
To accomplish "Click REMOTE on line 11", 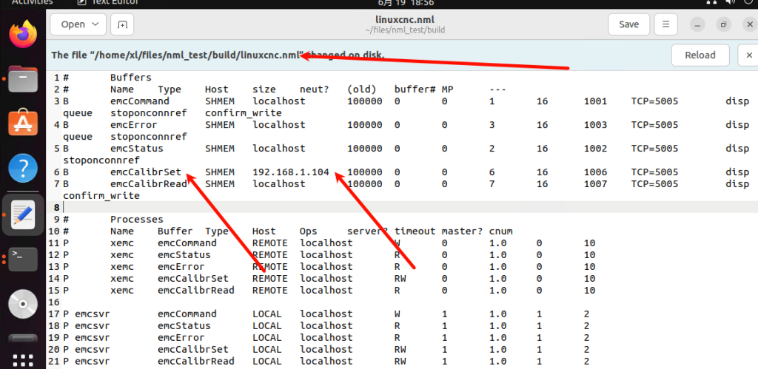I will click(x=269, y=243).
